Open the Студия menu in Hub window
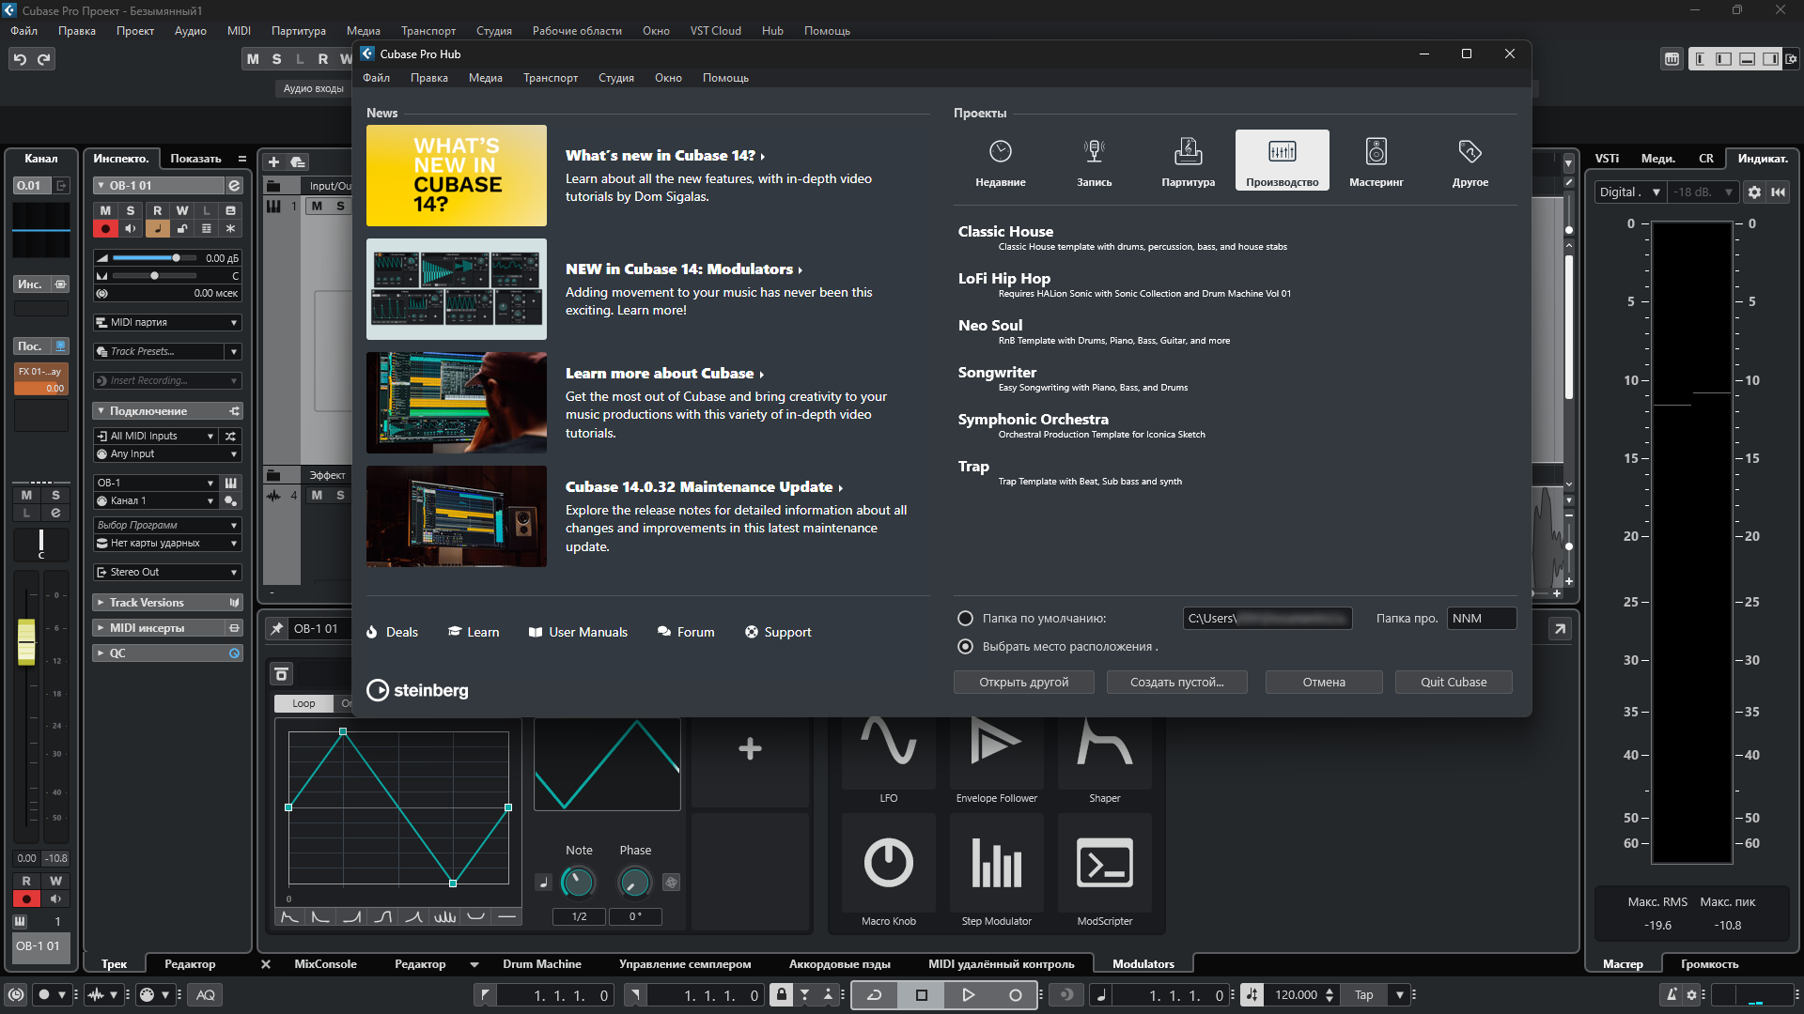 pos(615,78)
